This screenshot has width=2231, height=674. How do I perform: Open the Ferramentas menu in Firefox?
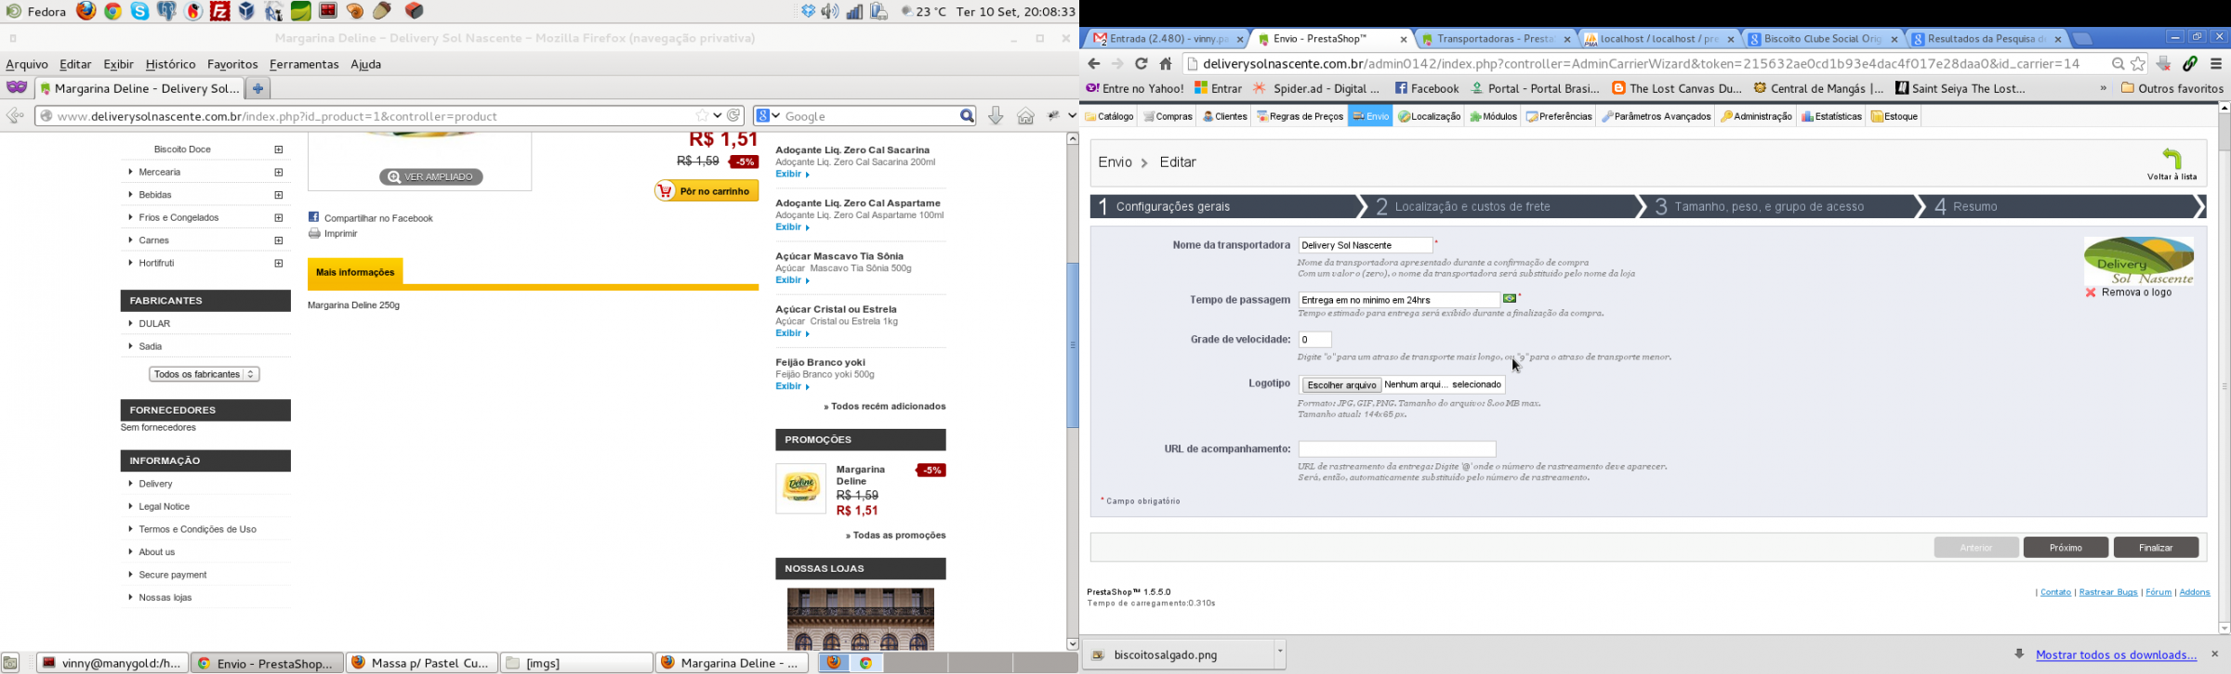[304, 64]
